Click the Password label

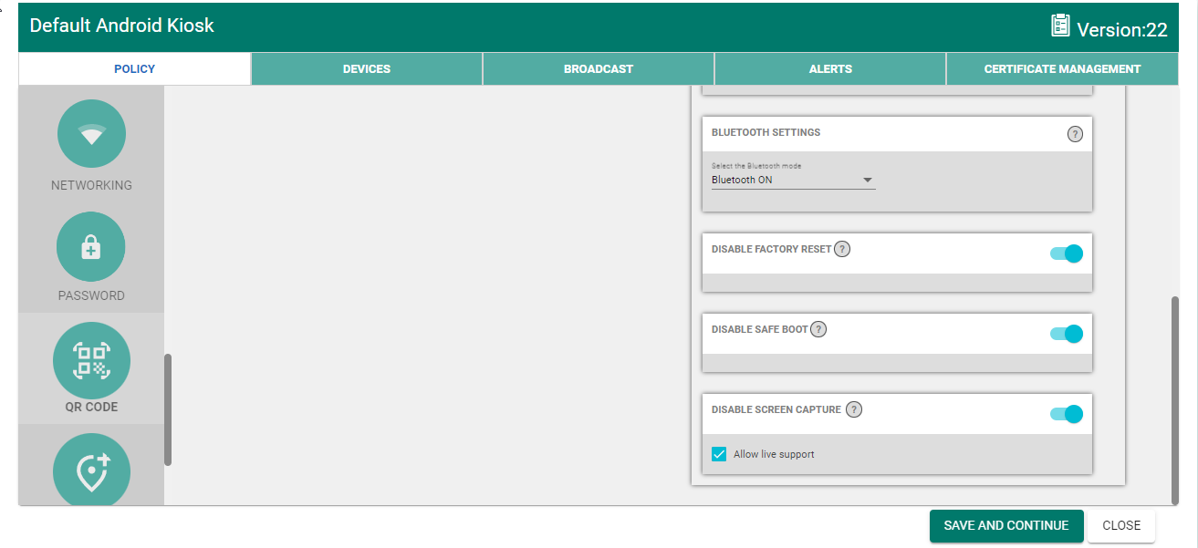pyautogui.click(x=91, y=295)
